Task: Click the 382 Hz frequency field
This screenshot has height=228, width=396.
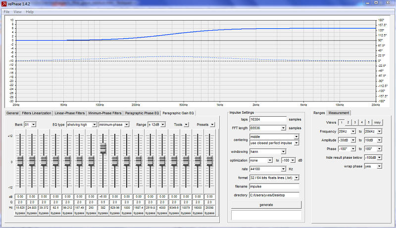Action: coord(103,208)
